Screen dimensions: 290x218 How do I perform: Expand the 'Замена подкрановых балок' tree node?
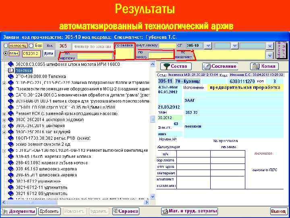[4, 83]
